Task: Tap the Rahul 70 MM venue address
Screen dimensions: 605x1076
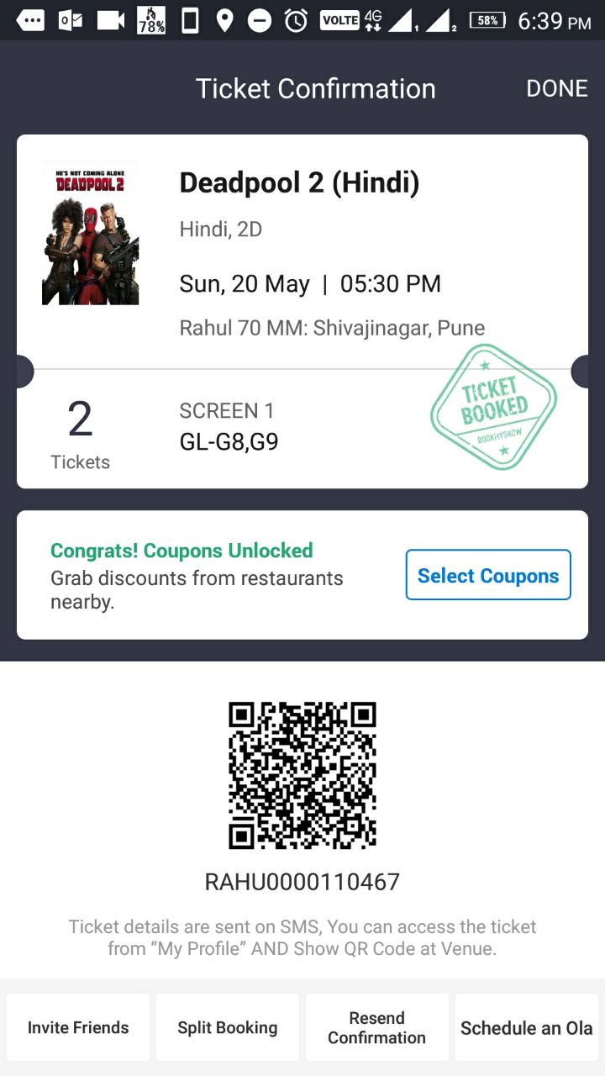Action: (x=332, y=328)
